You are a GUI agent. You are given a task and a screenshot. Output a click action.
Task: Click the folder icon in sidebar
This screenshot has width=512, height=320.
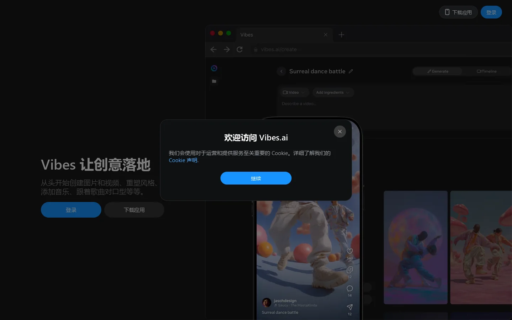pyautogui.click(x=214, y=81)
